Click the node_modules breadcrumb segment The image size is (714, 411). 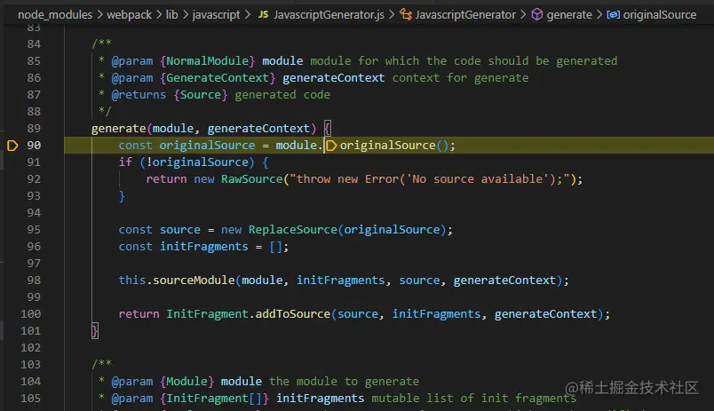(x=55, y=14)
